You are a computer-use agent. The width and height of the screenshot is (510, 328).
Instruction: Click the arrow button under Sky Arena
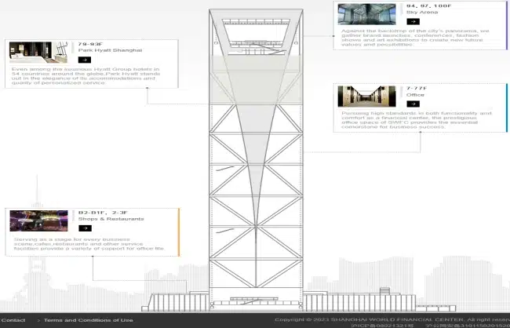412,21
